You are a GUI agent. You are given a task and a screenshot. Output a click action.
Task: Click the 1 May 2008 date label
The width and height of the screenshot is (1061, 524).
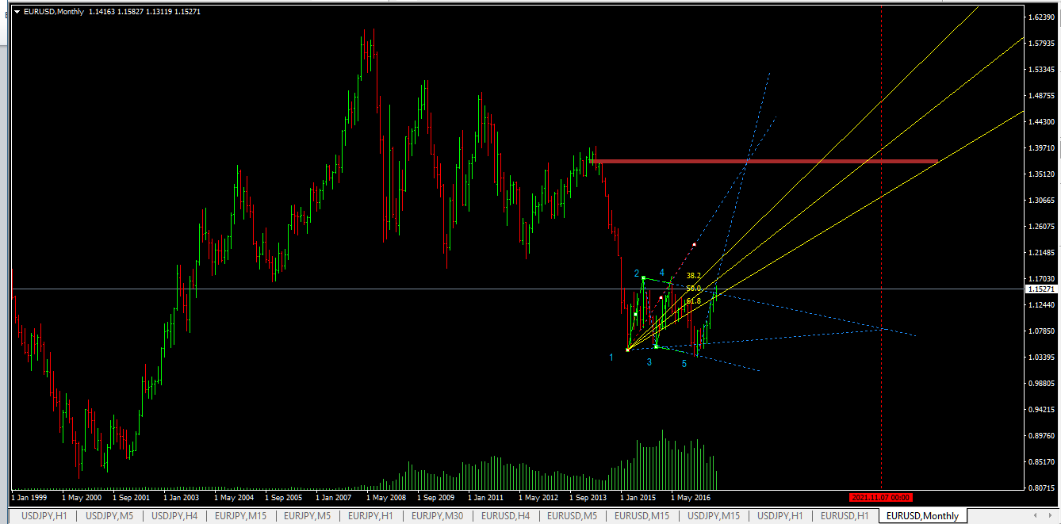[x=385, y=498]
